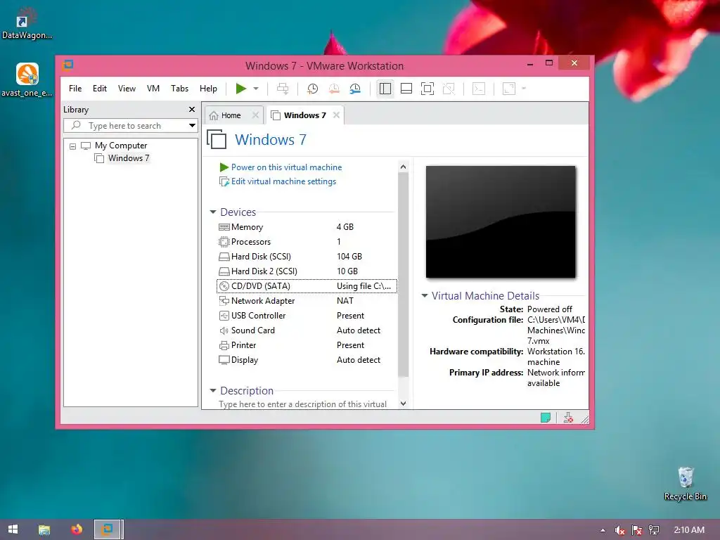Screen dimensions: 720x540
Task: Collapse the Virtual Machine Details section
Action: [425, 296]
